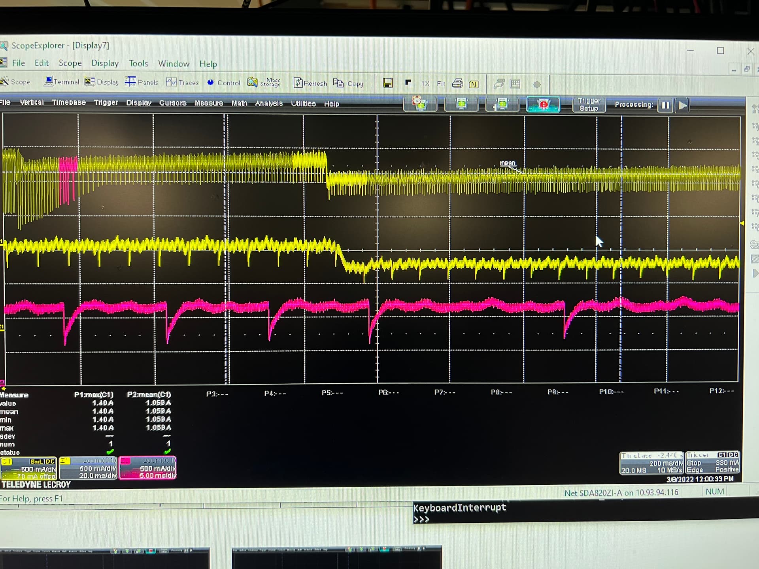Open the Window menu

pos(174,64)
